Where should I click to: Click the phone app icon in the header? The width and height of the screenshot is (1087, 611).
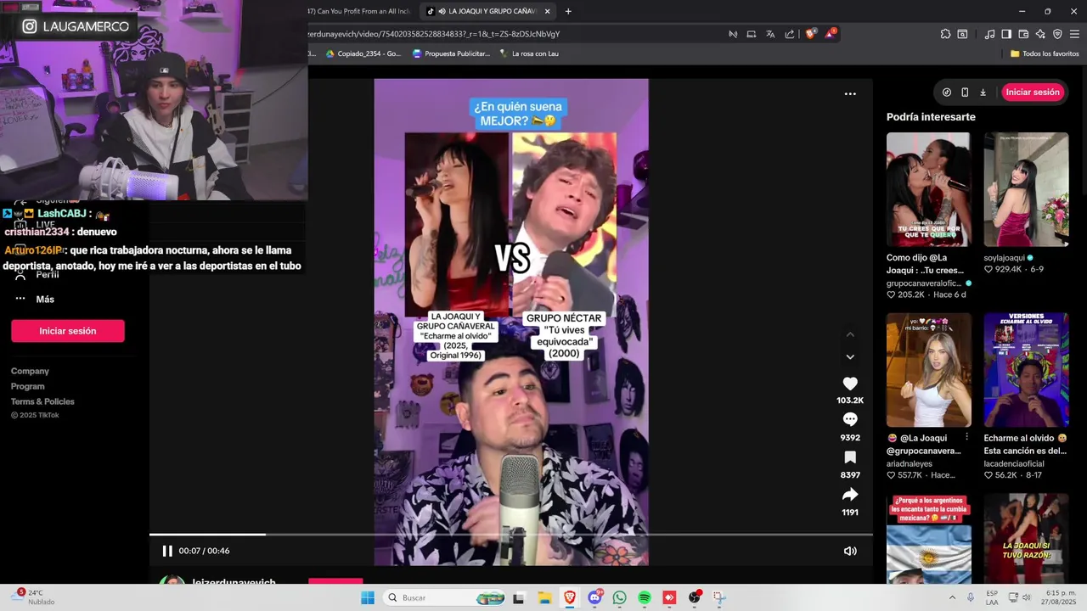click(x=965, y=92)
